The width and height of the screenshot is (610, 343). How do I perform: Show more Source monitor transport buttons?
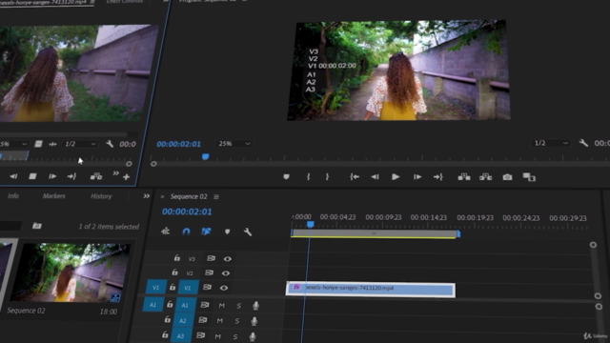(115, 173)
